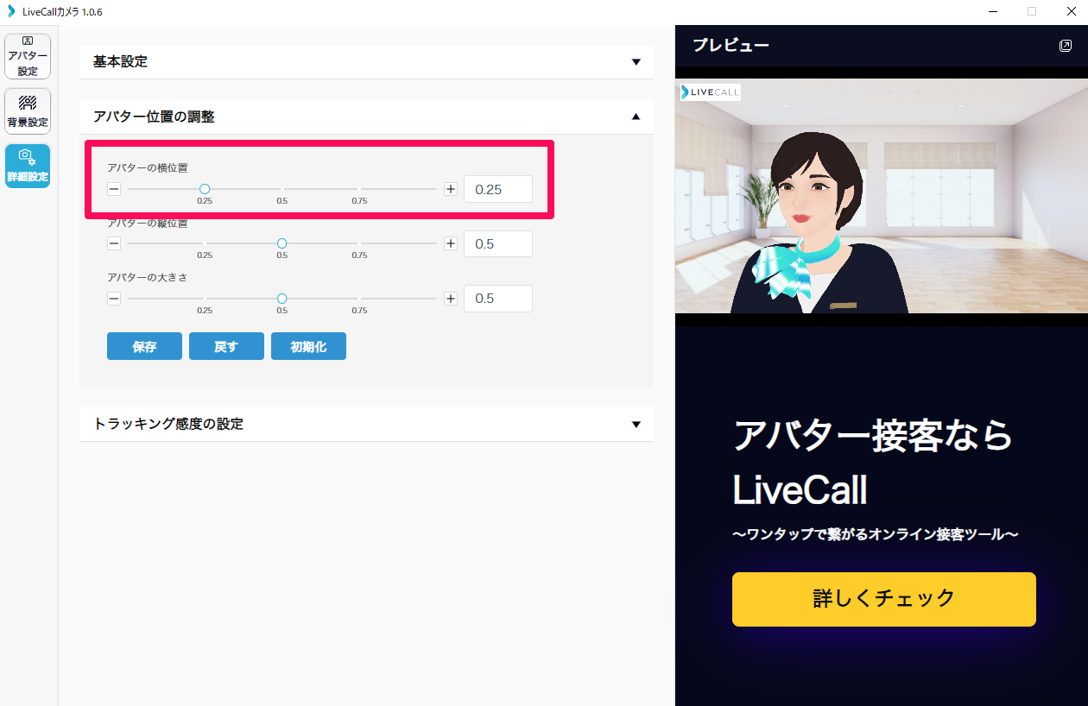This screenshot has width=1088, height=706.
Task: Decrease アバターの大きさ with the minus icon
Action: pyautogui.click(x=114, y=299)
